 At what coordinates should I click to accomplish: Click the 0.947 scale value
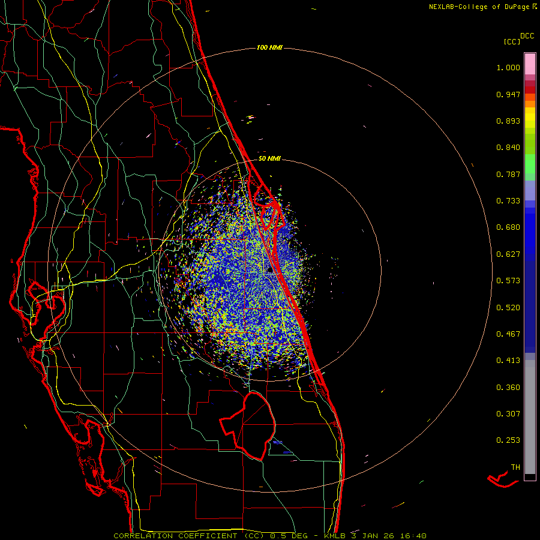(x=508, y=94)
